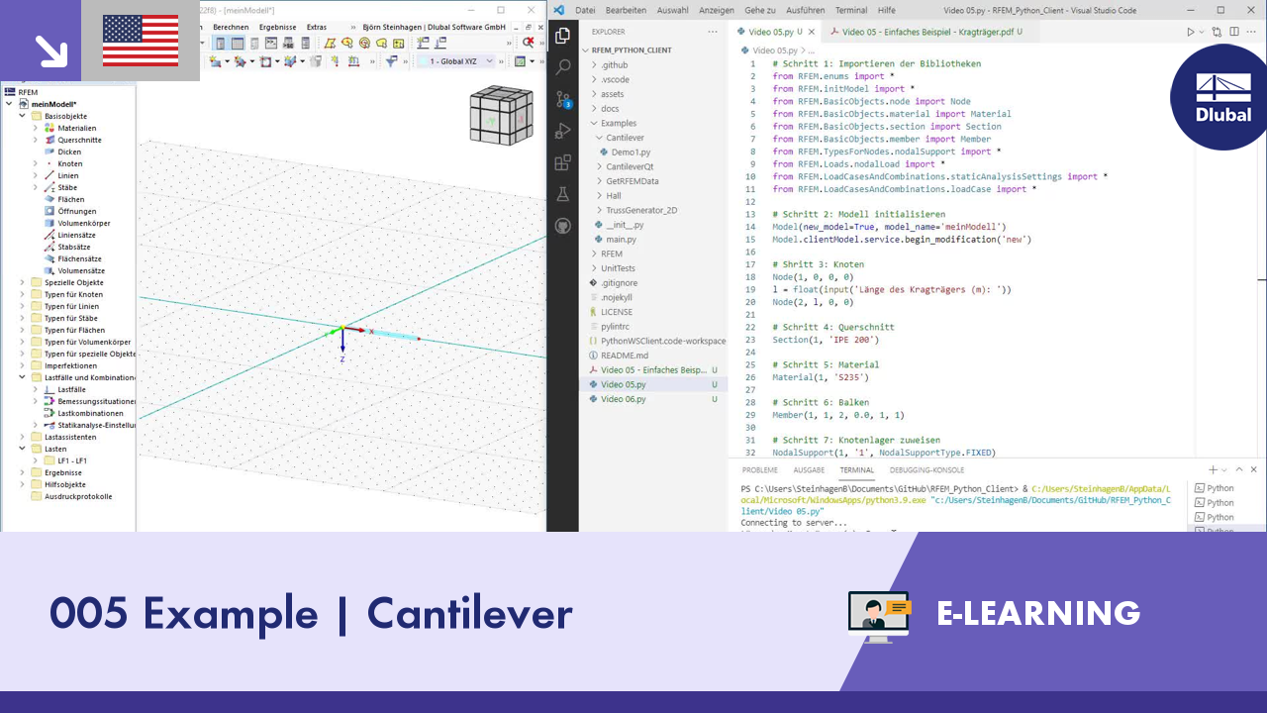Expand the Basisobjekte tree node
Screen dimensions: 1267x713
(x=22, y=115)
